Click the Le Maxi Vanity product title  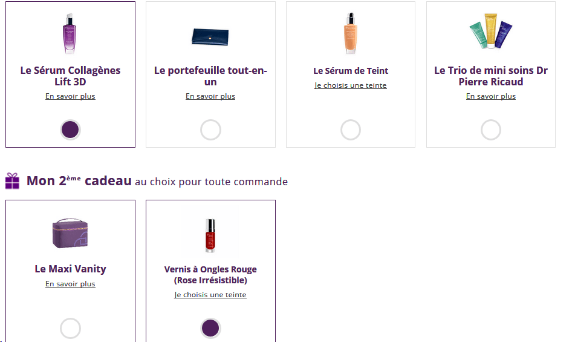pos(70,269)
